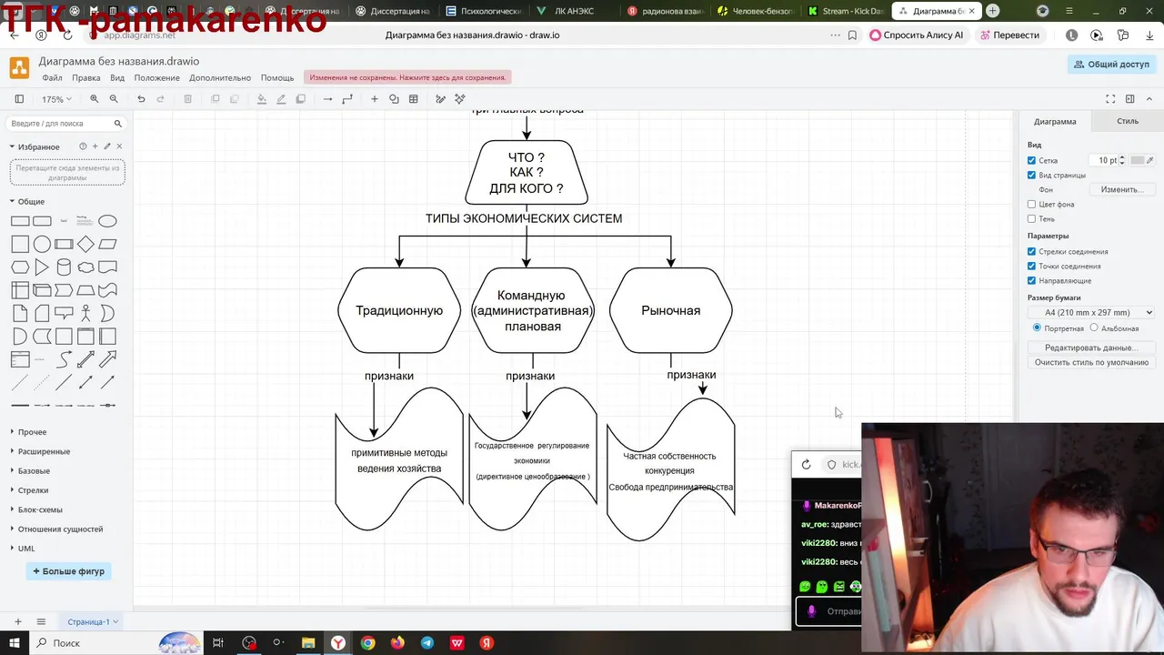The height and width of the screenshot is (655, 1164).
Task: Click the search magnifier in shapes search
Action: (x=117, y=124)
